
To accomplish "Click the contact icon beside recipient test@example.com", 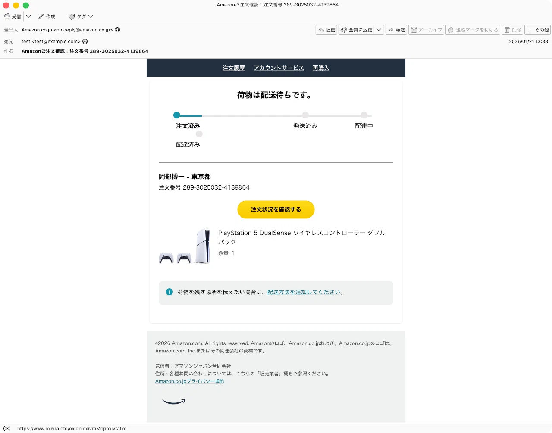I will 85,41.
